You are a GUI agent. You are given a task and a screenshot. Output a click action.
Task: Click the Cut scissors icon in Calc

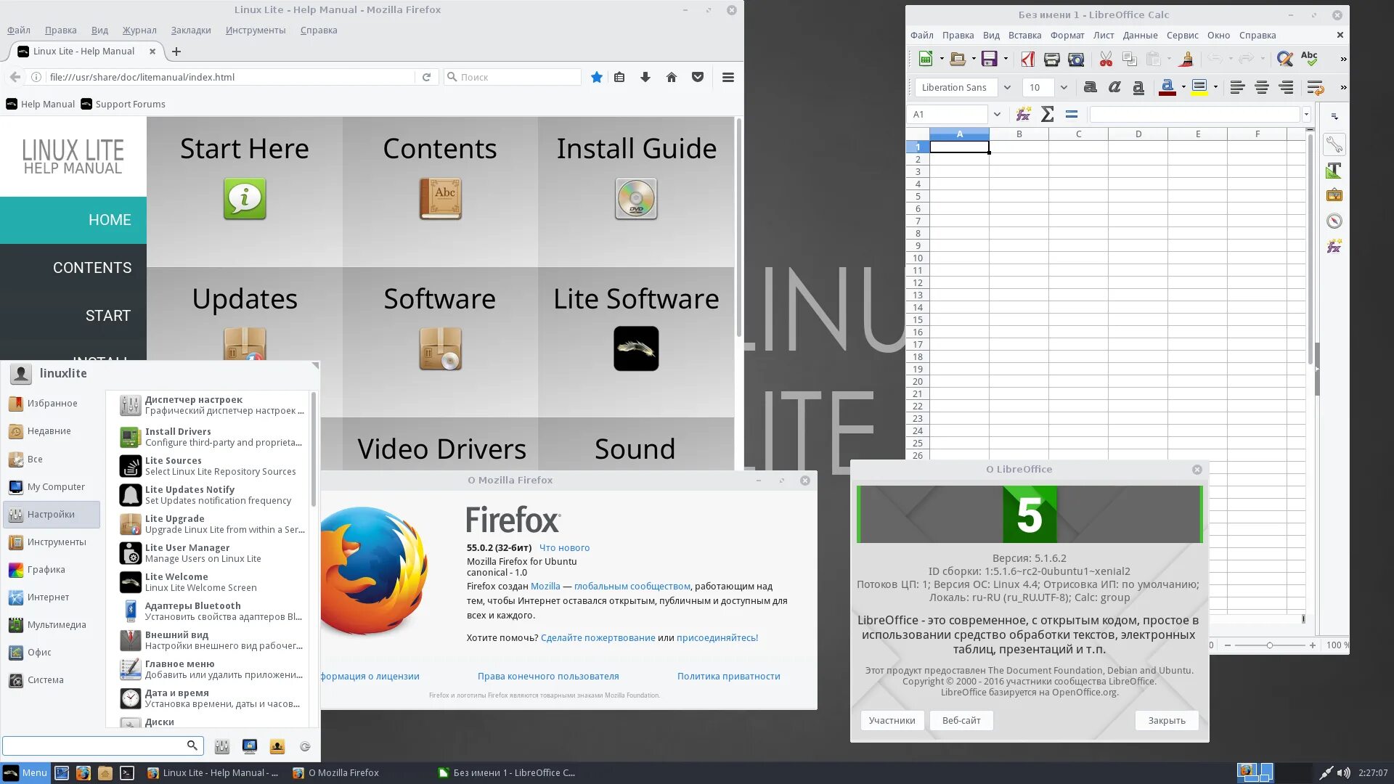1106,60
